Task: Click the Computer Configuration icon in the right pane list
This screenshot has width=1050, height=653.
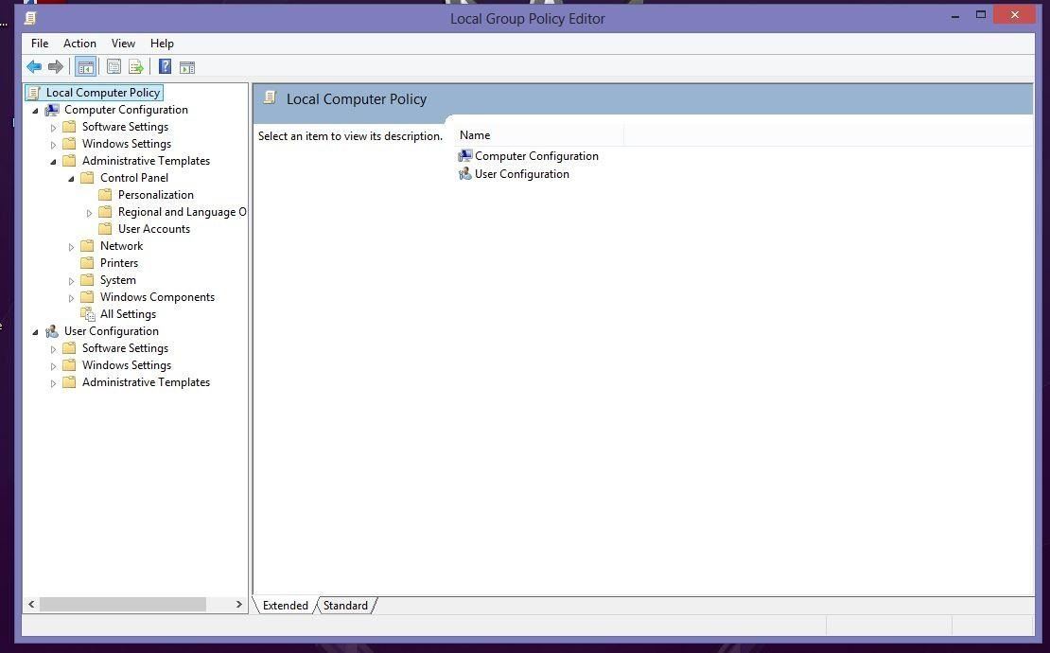Action: click(464, 156)
